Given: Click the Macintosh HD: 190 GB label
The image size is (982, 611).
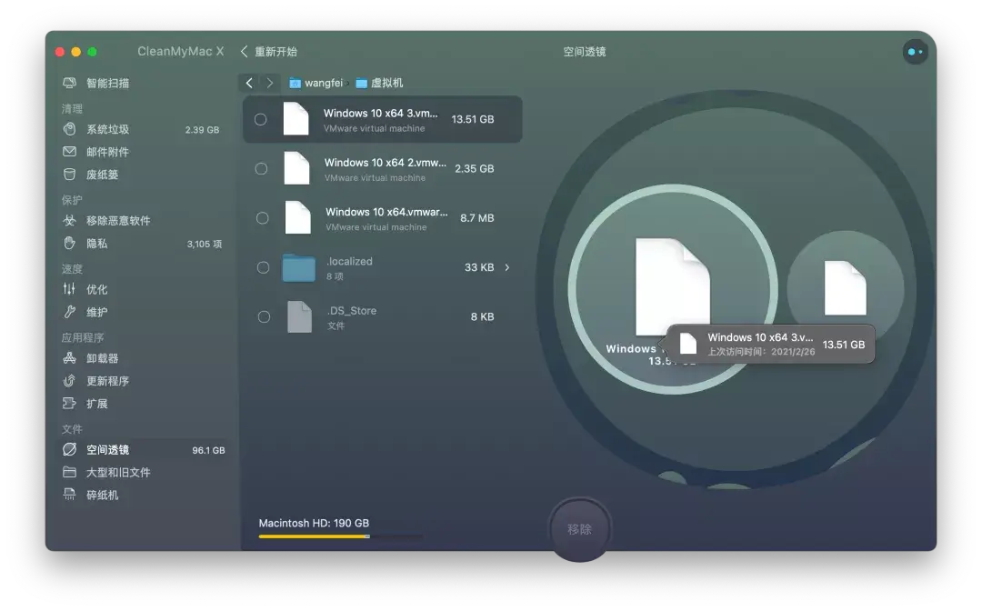Looking at the screenshot, I should tap(314, 523).
